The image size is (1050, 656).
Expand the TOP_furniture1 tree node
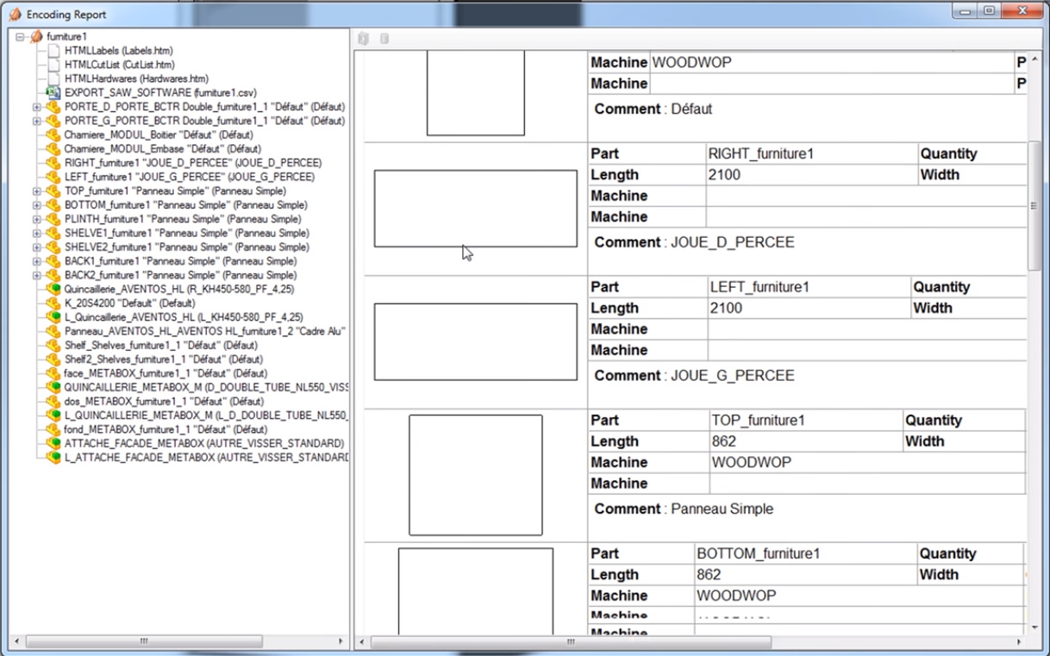37,191
